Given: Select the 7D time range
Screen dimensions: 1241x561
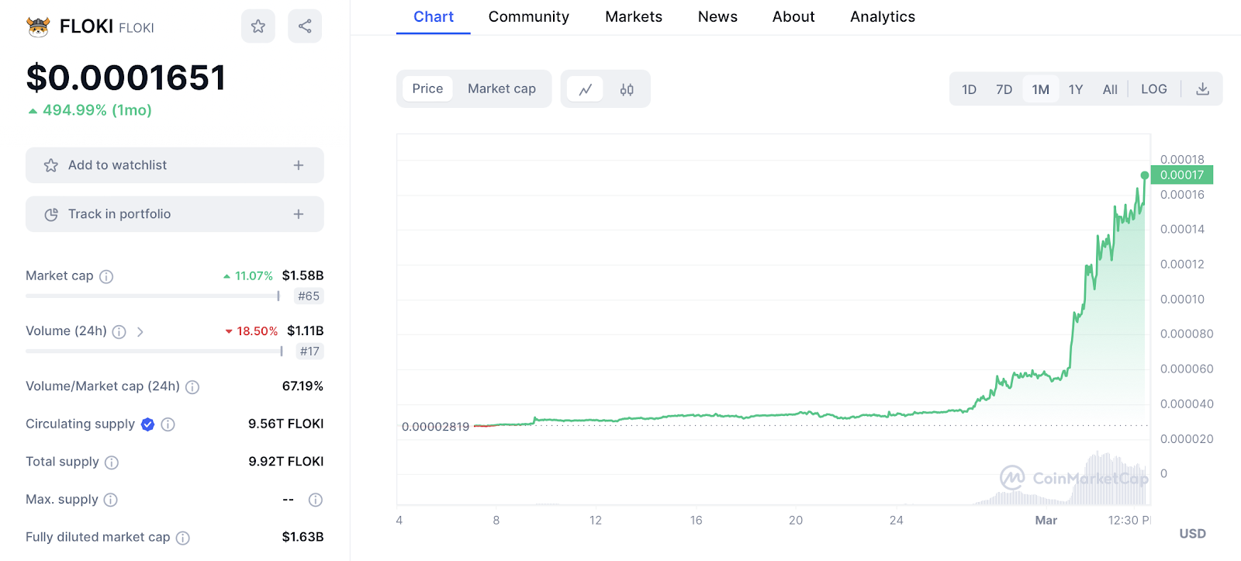Looking at the screenshot, I should click(x=1004, y=89).
